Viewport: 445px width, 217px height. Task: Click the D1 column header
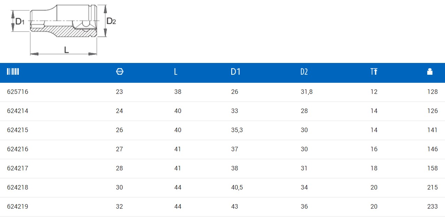236,72
